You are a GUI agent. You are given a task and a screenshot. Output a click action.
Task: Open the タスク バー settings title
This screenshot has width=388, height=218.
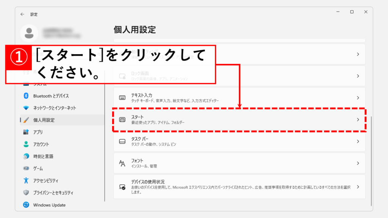pos(139,139)
